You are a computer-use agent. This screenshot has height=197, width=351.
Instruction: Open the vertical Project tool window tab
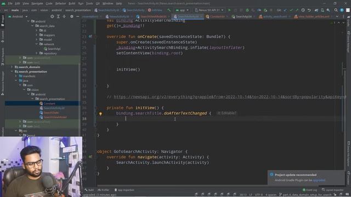(x=2, y=21)
